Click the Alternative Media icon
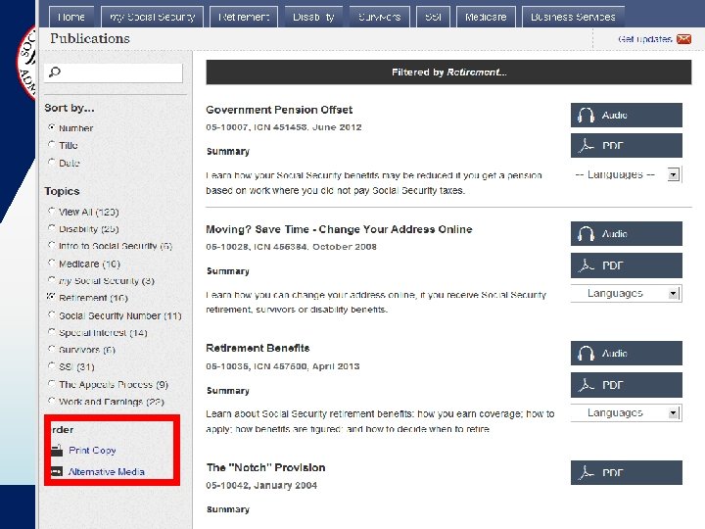The width and height of the screenshot is (705, 529). (57, 471)
